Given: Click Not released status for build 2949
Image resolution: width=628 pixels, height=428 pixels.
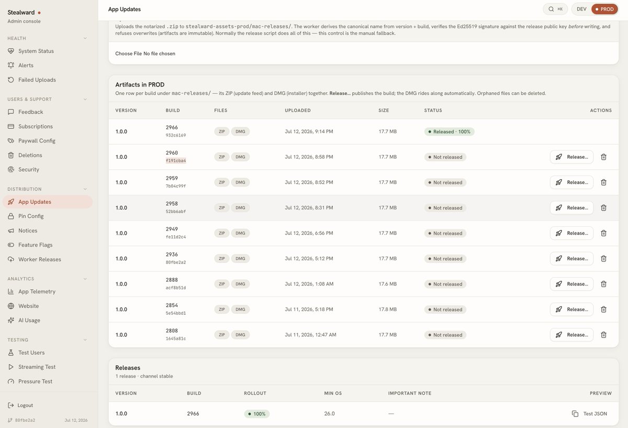Looking at the screenshot, I should click(445, 233).
